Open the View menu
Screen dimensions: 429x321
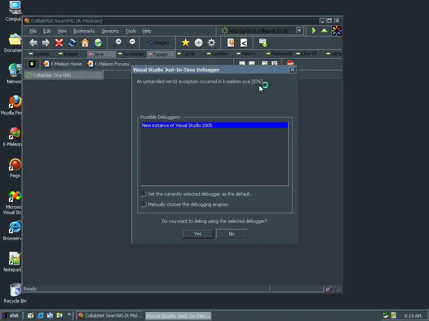pyautogui.click(x=62, y=31)
